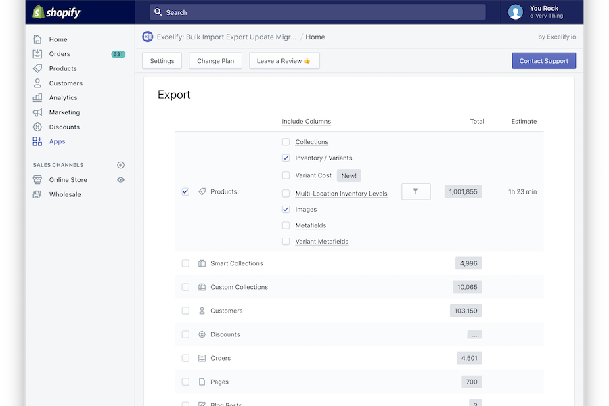Open the Products filter funnel button

point(416,191)
